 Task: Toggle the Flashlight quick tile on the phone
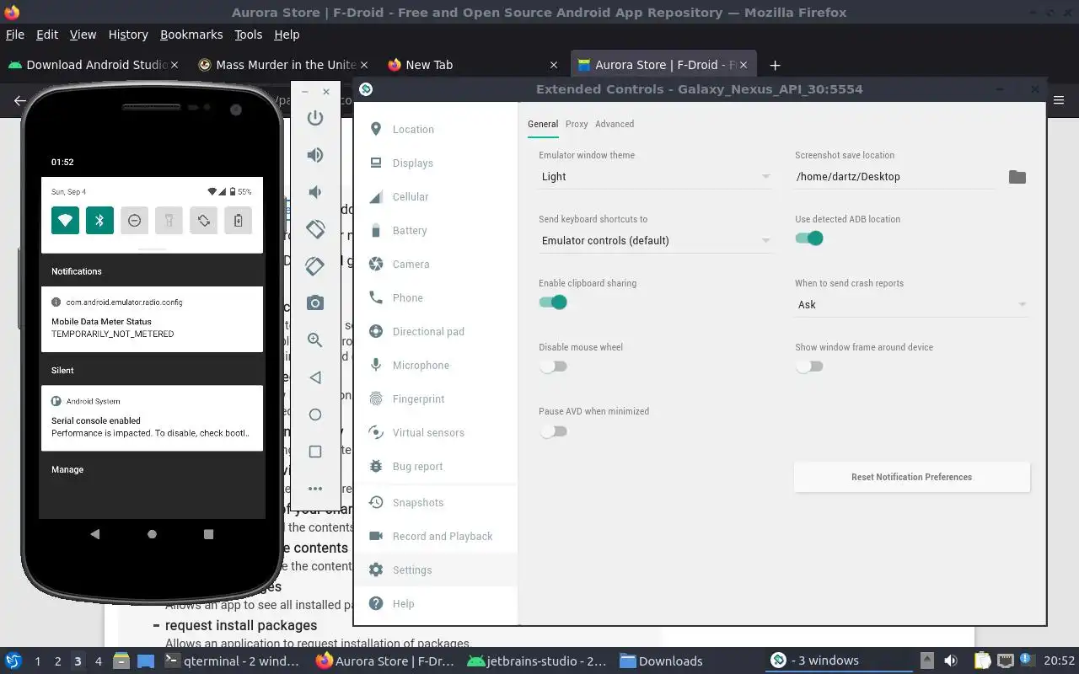coord(169,221)
